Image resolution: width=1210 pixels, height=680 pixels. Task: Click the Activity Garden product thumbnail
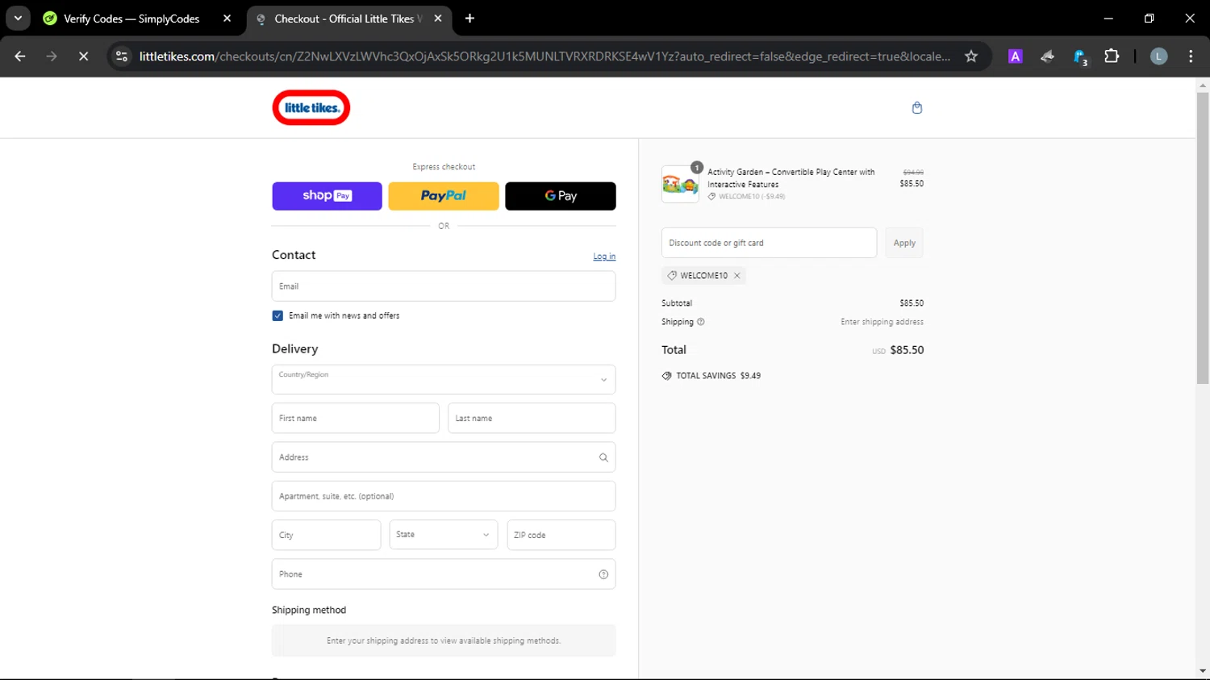(680, 185)
